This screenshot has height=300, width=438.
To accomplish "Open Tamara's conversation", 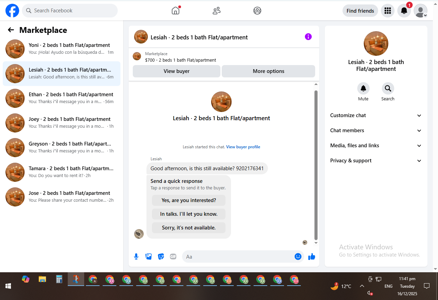I will (x=62, y=172).
